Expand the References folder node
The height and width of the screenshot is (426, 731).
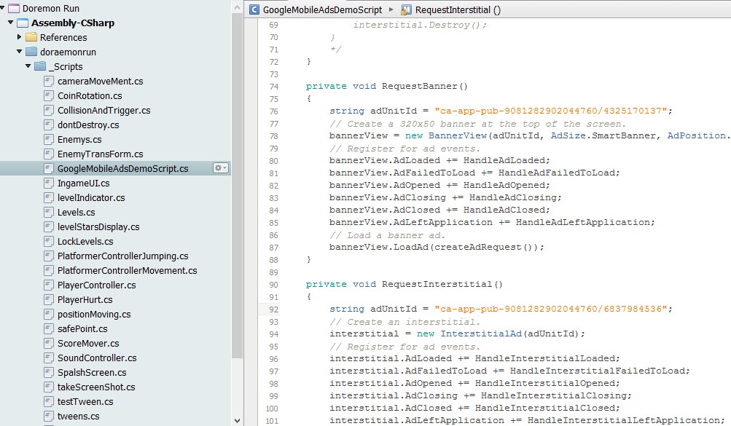[x=20, y=37]
